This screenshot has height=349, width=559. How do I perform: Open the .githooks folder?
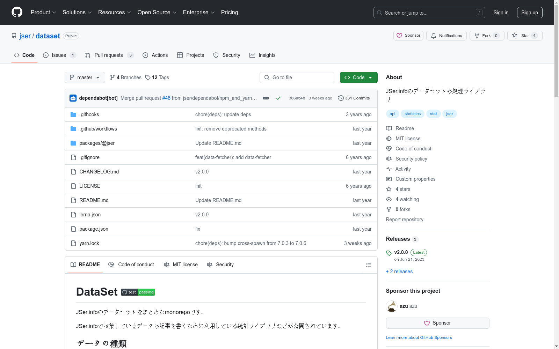89,114
